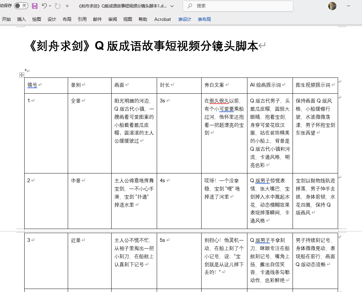Click the 保持画面 Q 版风格 cell
Image resolution: width=362 pixels, height=292 pixels.
[315, 133]
